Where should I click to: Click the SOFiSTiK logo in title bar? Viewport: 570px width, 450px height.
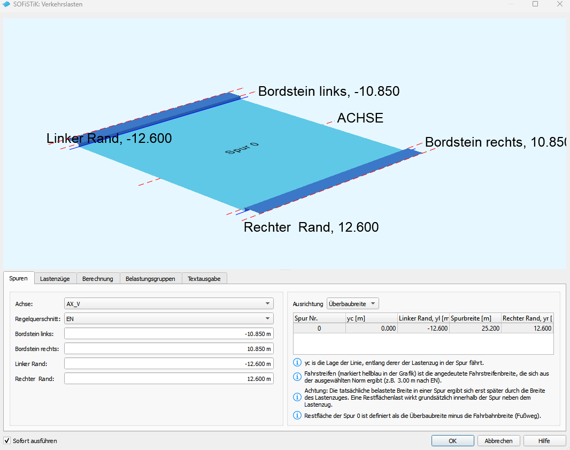[6, 4]
